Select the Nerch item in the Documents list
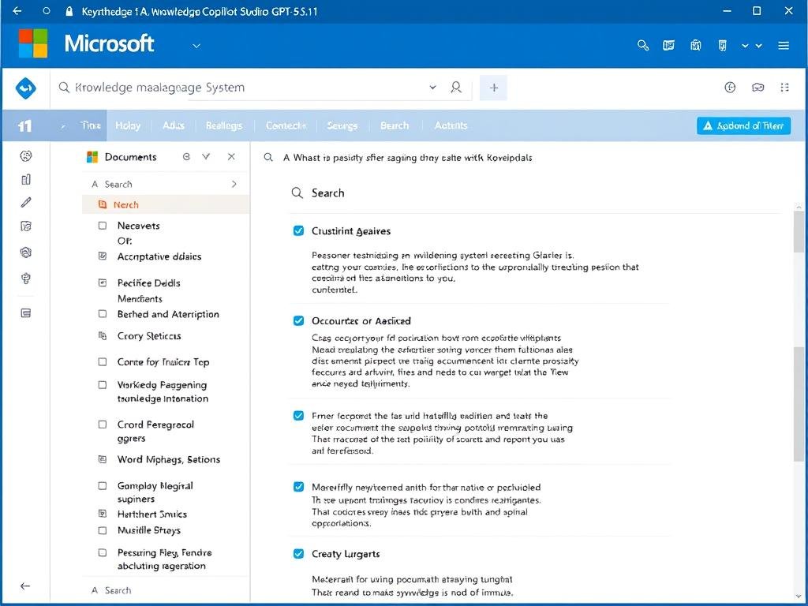808x606 pixels. (126, 204)
